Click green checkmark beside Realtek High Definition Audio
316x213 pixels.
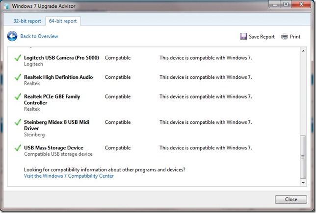tap(18, 78)
